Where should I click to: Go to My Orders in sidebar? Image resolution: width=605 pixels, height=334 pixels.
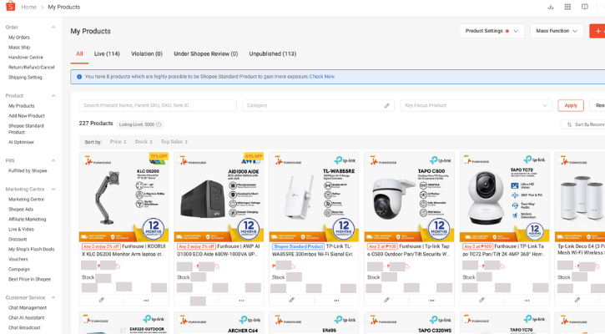point(19,37)
